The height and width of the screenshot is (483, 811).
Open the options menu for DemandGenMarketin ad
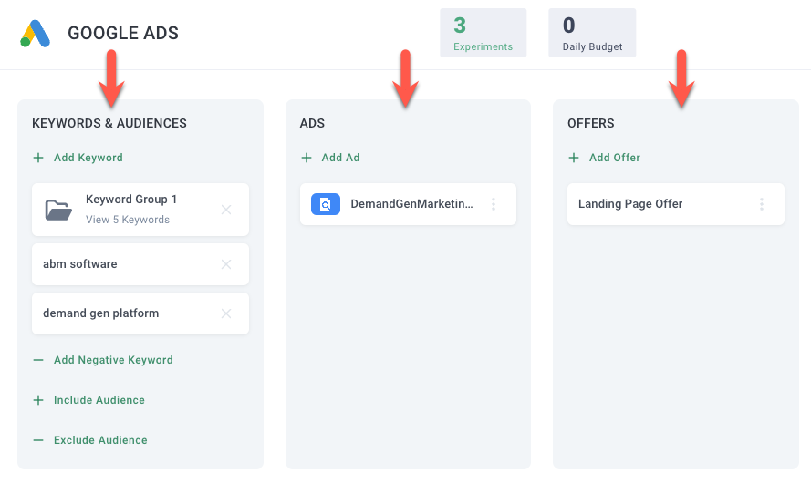pyautogui.click(x=494, y=204)
